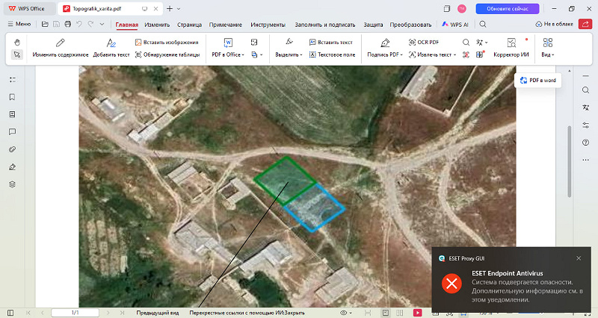The width and height of the screenshot is (598, 318).
Task: Choose Добавить текст tool
Action: pos(111,49)
